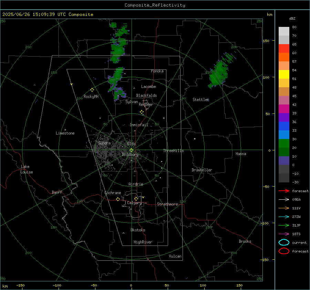Viewport: 310px width, 290px height.
Task: Click the Lake Louise label
Action: point(27,169)
